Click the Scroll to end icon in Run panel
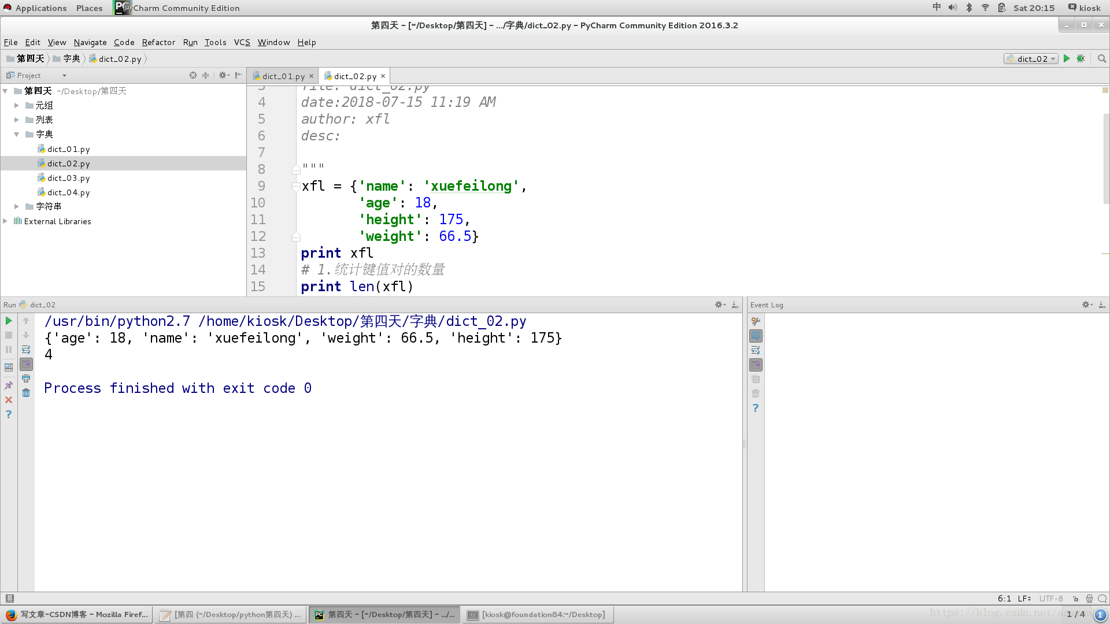Screen dimensions: 1110x624 tap(26, 364)
